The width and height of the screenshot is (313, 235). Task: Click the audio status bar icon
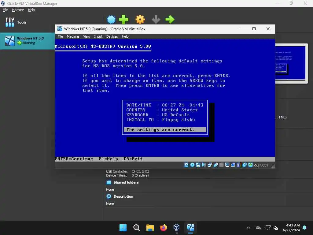point(204,165)
